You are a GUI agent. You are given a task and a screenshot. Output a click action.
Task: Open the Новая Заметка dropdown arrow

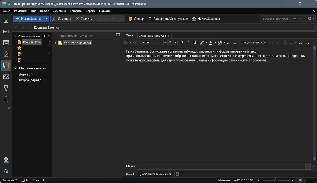46,19
